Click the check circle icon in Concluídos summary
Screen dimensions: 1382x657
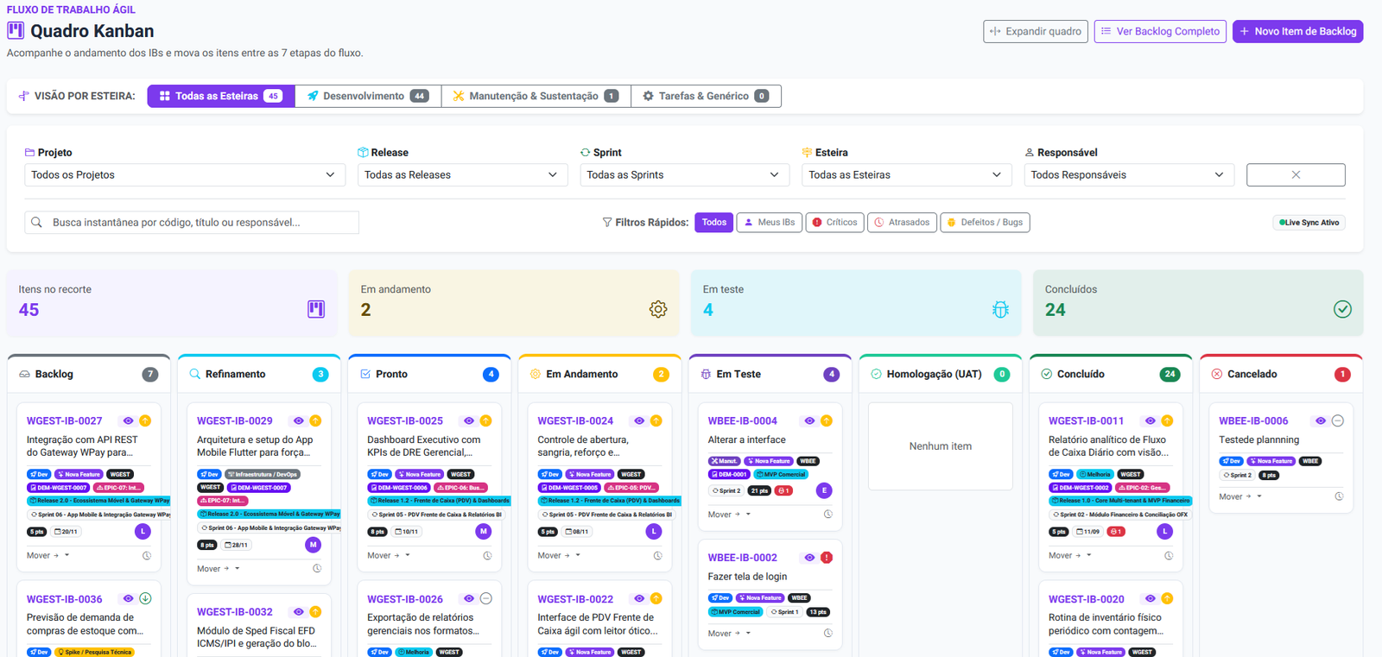[1342, 309]
